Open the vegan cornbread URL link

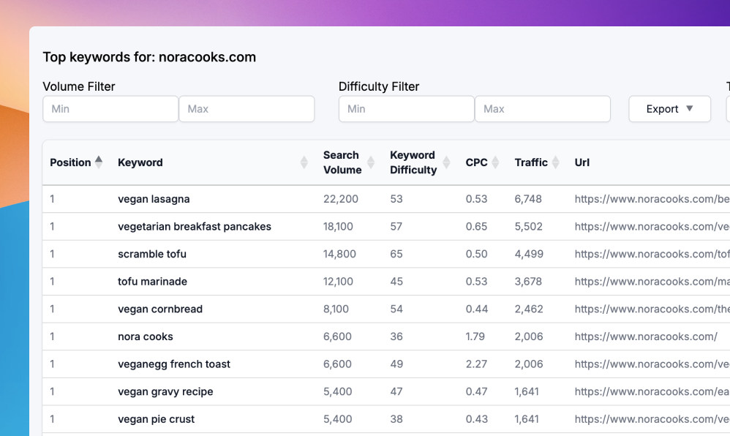tap(651, 309)
